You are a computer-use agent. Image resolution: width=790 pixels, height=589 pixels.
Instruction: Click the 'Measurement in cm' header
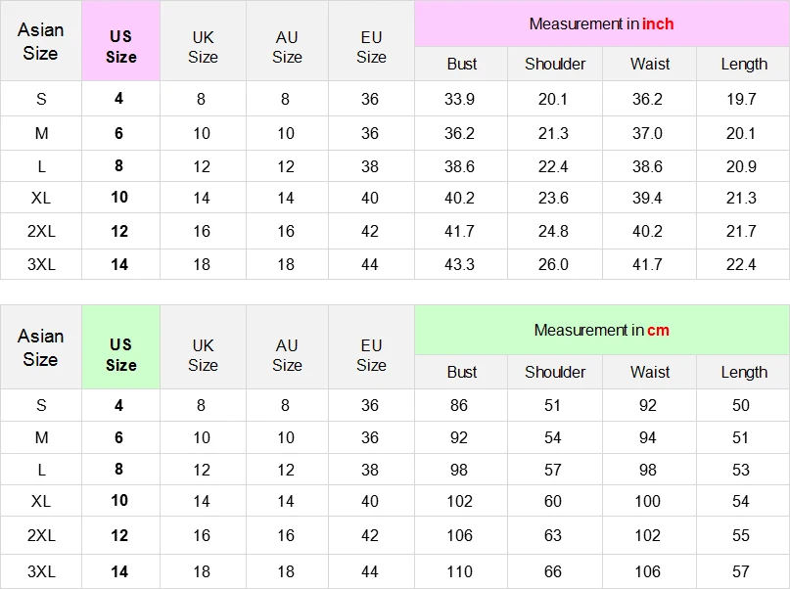point(601,330)
